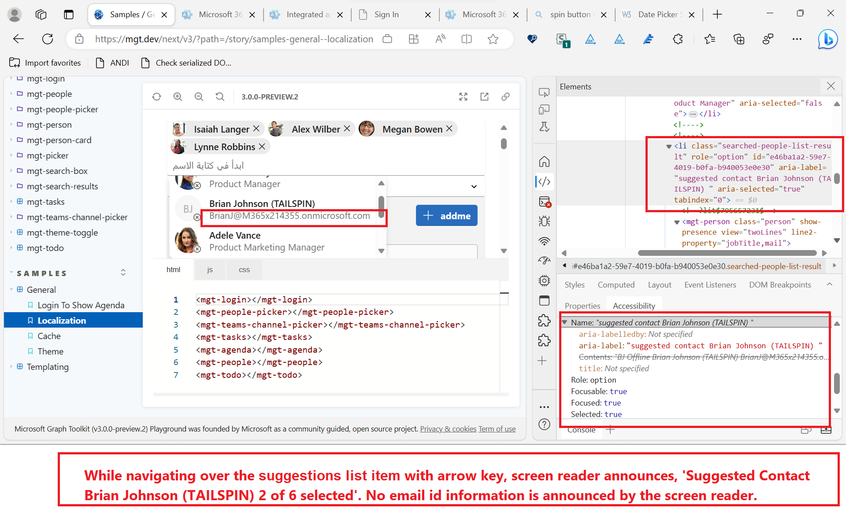Select the Inspect element tool in DevTools
Image resolution: width=853 pixels, height=509 pixels.
[x=544, y=92]
